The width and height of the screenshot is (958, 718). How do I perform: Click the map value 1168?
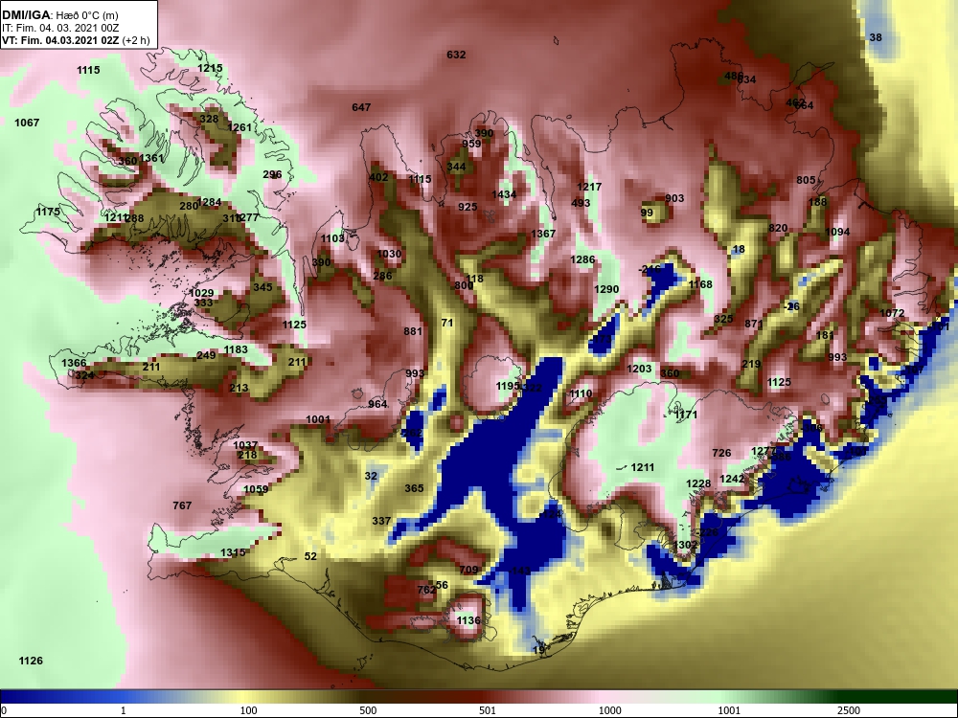[700, 284]
